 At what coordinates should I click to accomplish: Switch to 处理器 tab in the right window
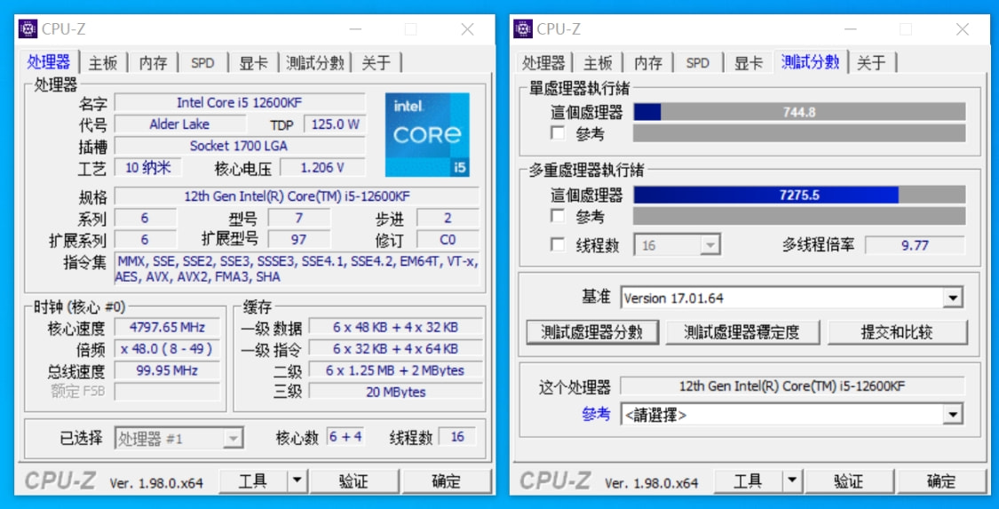click(543, 62)
